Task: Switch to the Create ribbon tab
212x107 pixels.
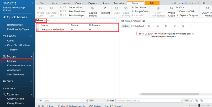Action: click(79, 3)
